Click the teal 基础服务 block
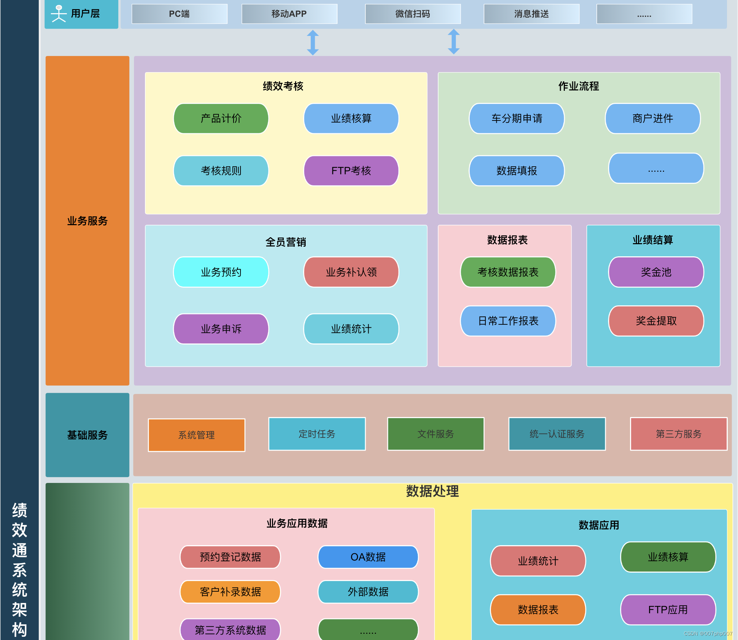The image size is (738, 640). coord(87,435)
